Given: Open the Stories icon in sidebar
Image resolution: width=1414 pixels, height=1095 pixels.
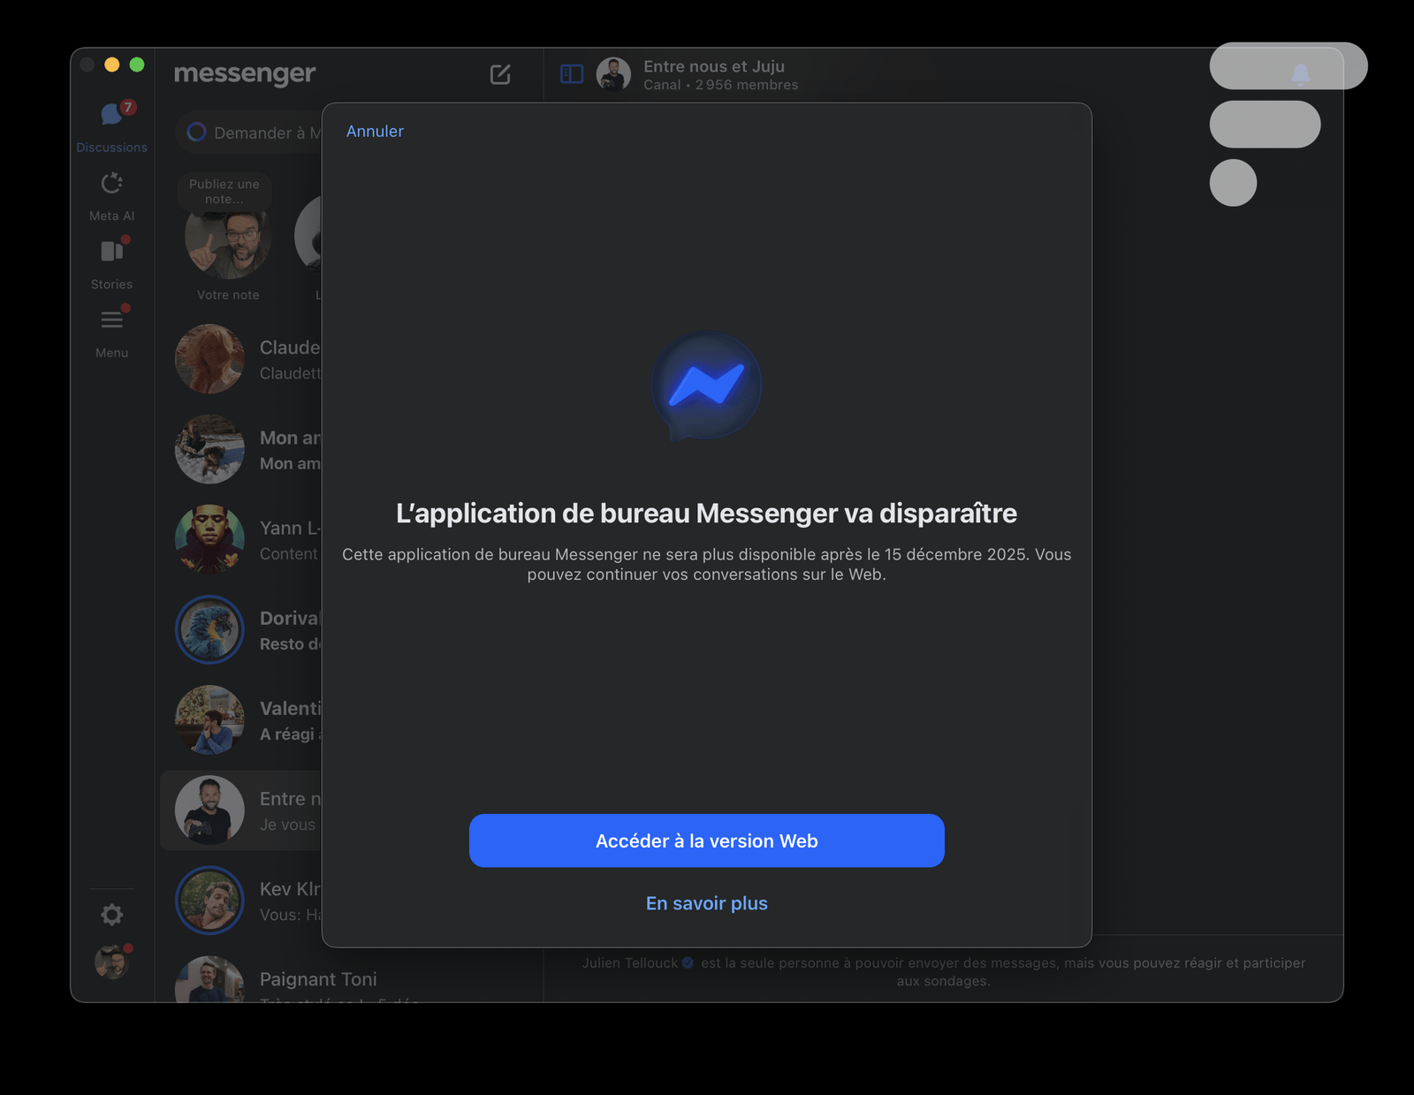Looking at the screenshot, I should click(x=111, y=252).
